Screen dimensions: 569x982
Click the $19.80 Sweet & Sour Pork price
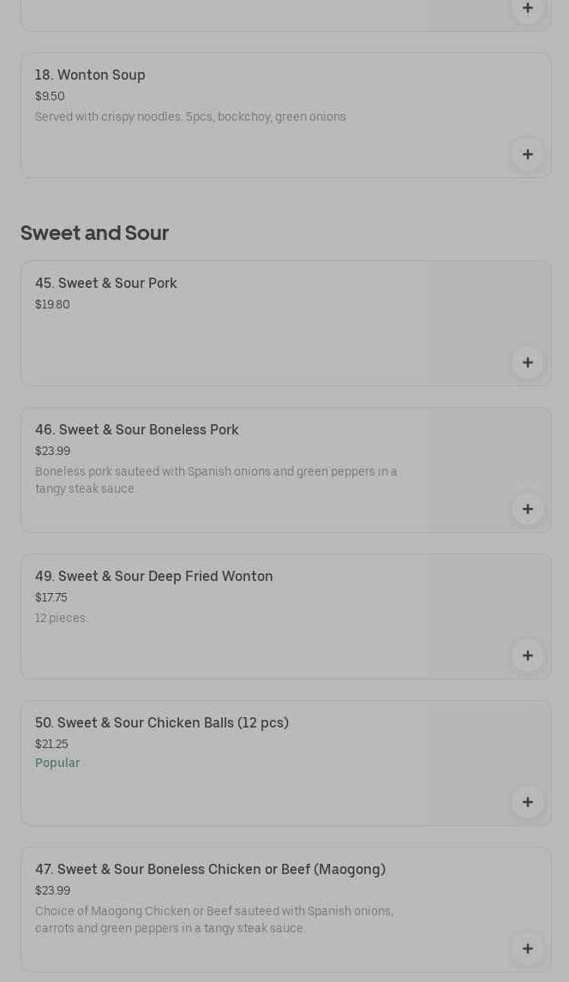(52, 304)
